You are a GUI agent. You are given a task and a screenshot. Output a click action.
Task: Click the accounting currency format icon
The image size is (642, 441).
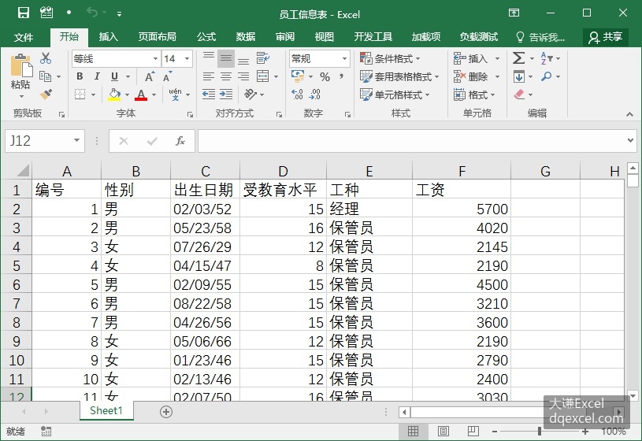[x=298, y=76]
